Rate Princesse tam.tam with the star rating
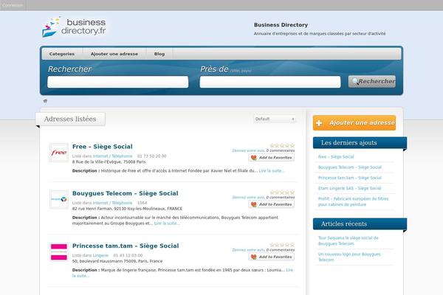Viewport: 443px width, 295px height. coord(282,245)
